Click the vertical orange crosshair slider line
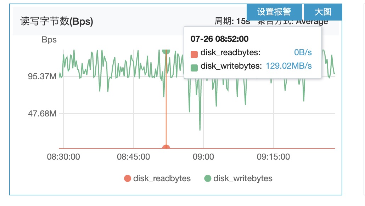 point(165,106)
